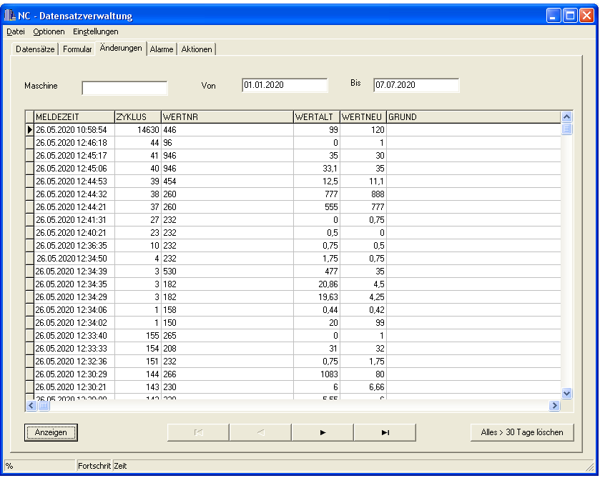Select cell 26.05.2020 12:33:33

pyautogui.click(x=74, y=348)
